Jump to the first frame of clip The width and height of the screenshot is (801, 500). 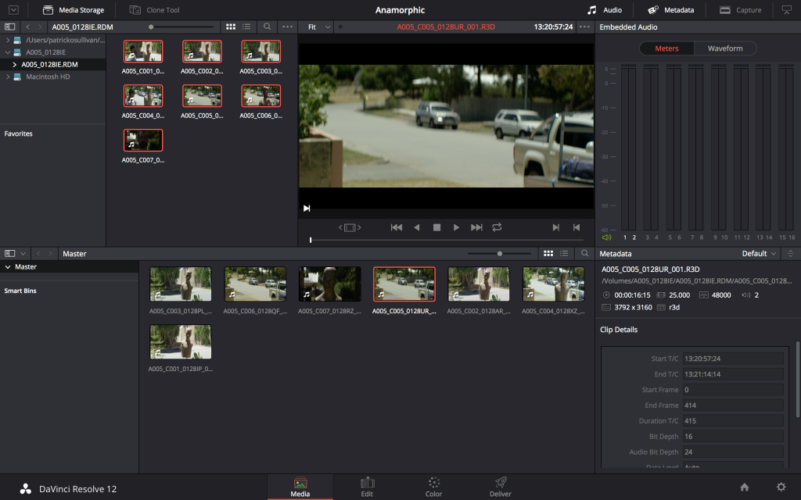397,227
